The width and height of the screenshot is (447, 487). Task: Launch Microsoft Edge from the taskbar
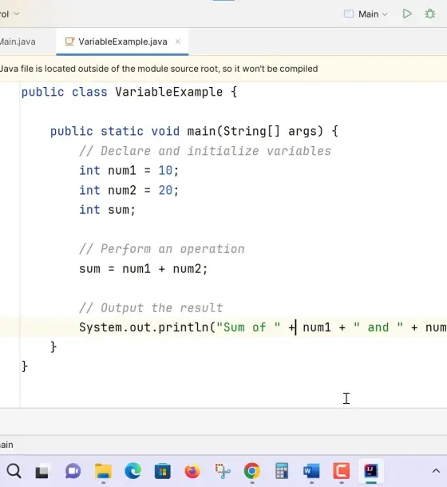(133, 471)
